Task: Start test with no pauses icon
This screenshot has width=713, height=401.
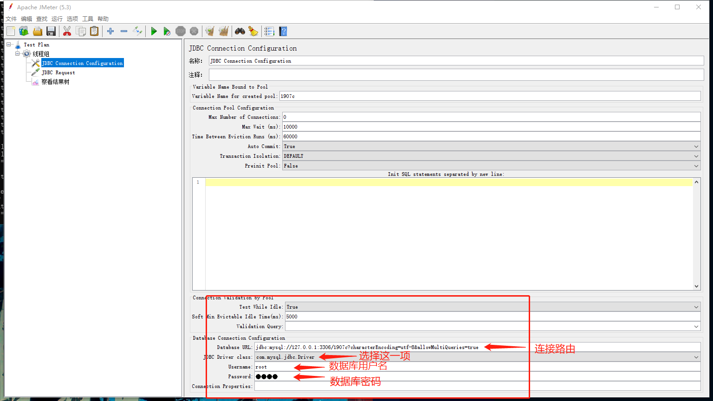Action: pyautogui.click(x=167, y=31)
